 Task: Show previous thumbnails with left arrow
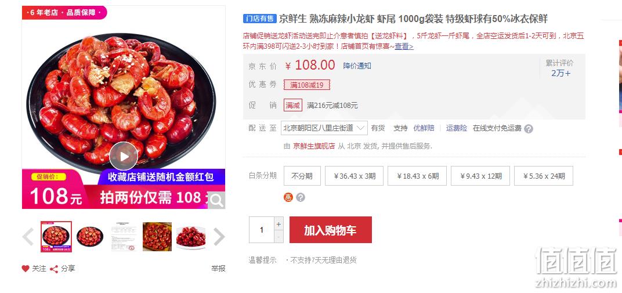tap(28, 237)
